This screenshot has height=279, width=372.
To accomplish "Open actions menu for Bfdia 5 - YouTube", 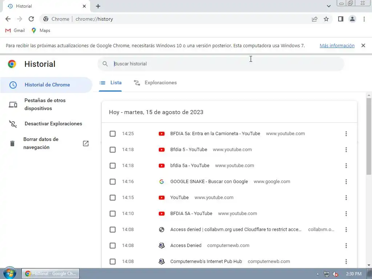I will [x=346, y=150].
